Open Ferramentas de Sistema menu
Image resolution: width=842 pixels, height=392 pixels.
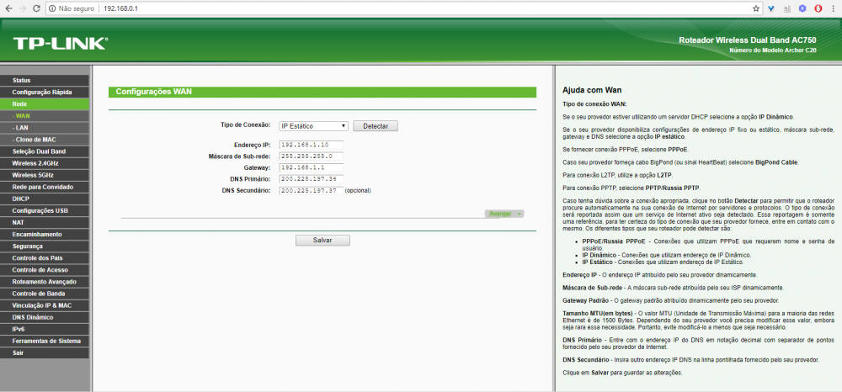(46, 341)
